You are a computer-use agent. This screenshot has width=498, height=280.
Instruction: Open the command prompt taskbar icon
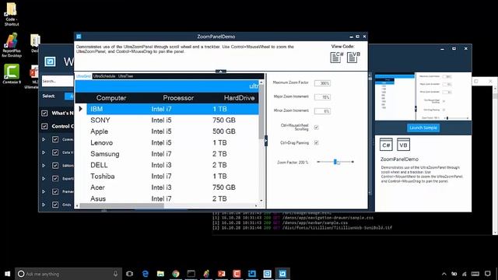click(191, 274)
